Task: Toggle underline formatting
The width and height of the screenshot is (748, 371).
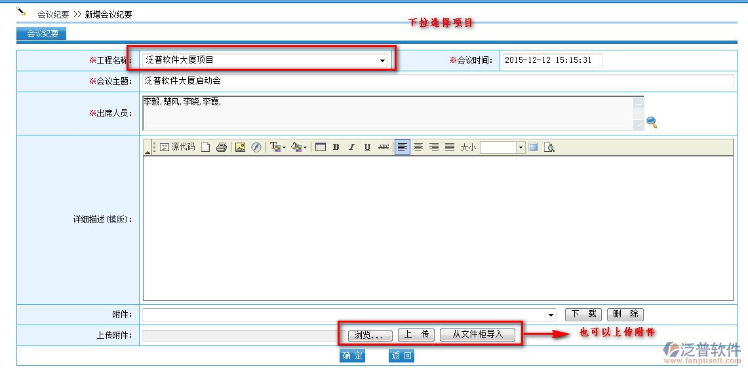Action: pyautogui.click(x=367, y=147)
